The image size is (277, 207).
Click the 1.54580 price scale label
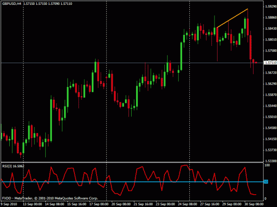tap(271, 128)
